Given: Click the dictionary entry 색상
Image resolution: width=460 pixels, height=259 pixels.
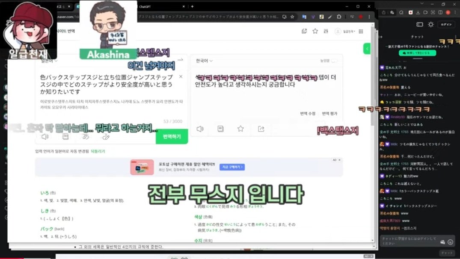Looking at the screenshot, I should [198, 217].
